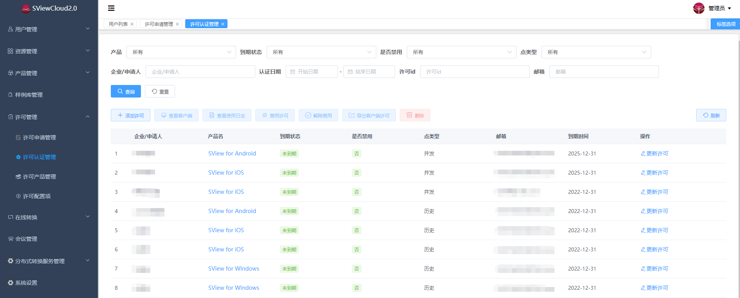Open SView for Windows in row 7
The image size is (740, 298).
[x=234, y=269]
